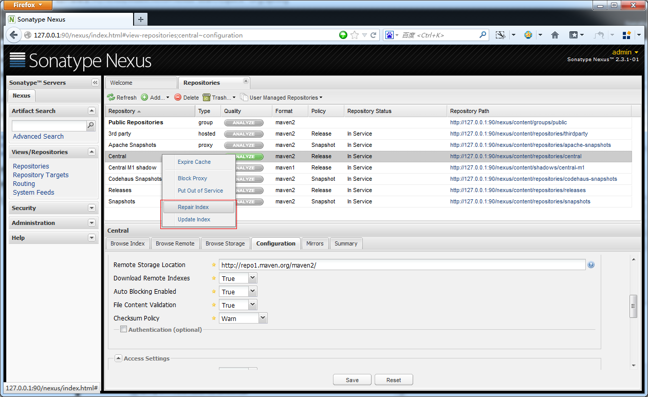
Task: Click the help icon beside Remote Storage Location
Action: (591, 265)
